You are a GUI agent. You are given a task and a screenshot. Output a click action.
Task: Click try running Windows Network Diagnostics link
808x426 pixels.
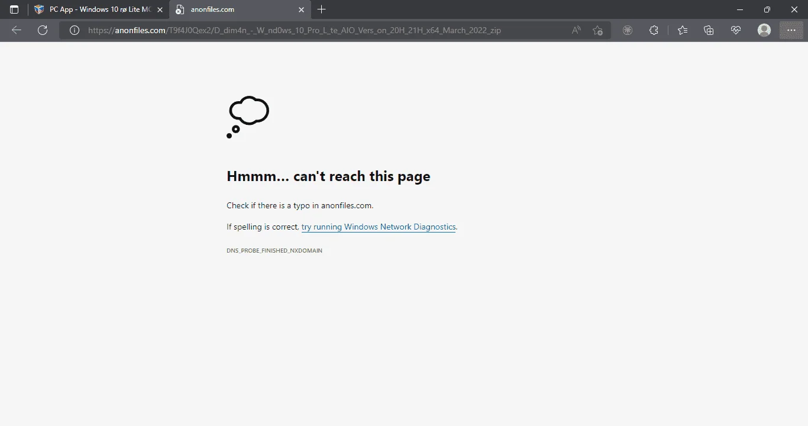pyautogui.click(x=379, y=227)
